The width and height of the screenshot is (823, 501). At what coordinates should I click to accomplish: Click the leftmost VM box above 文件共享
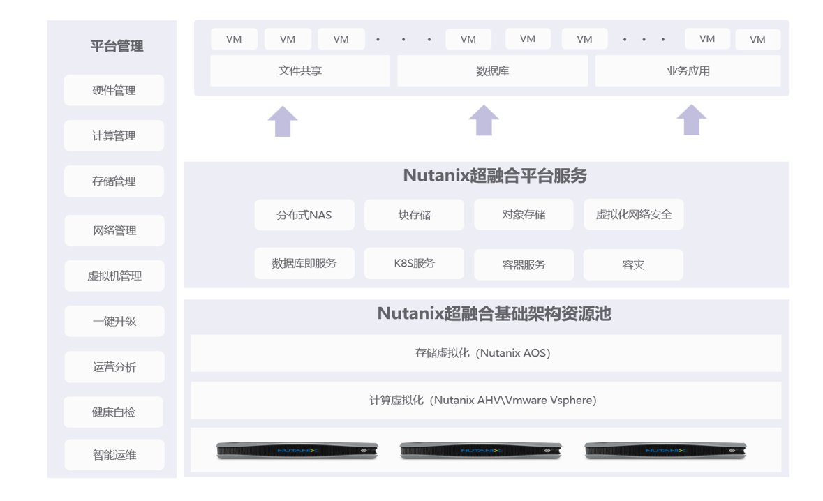click(x=234, y=39)
